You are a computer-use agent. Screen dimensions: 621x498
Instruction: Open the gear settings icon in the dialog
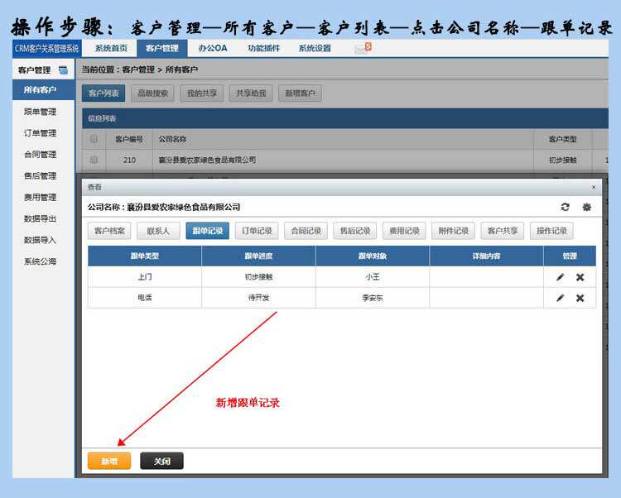(587, 207)
